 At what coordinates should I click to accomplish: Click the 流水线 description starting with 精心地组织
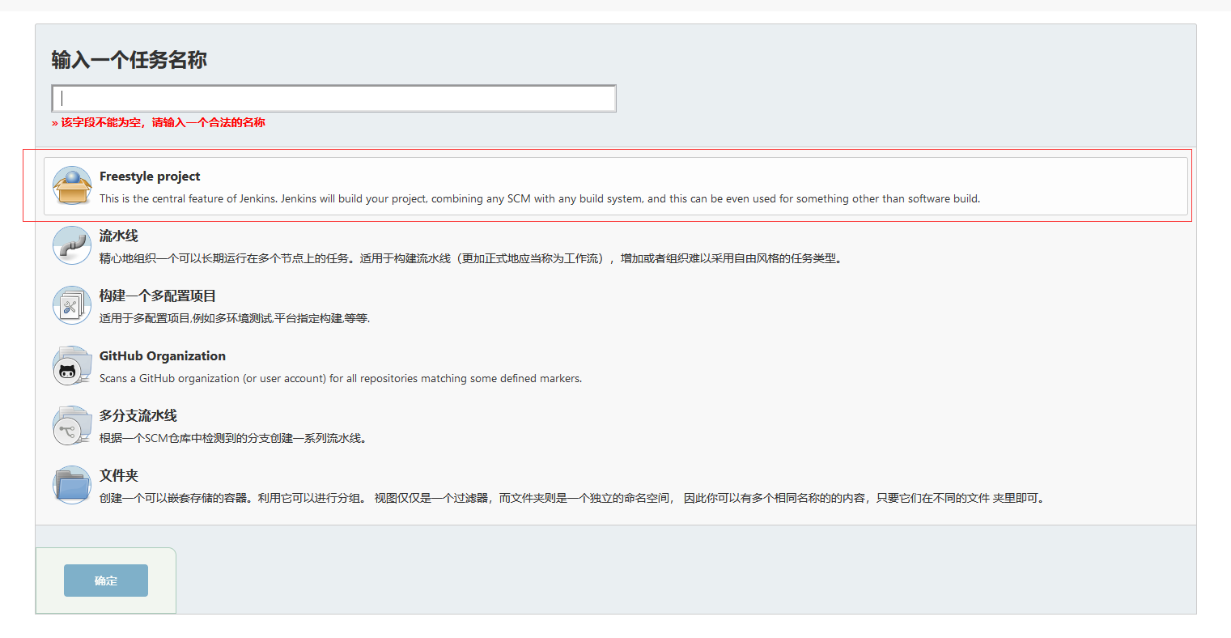pos(471,258)
